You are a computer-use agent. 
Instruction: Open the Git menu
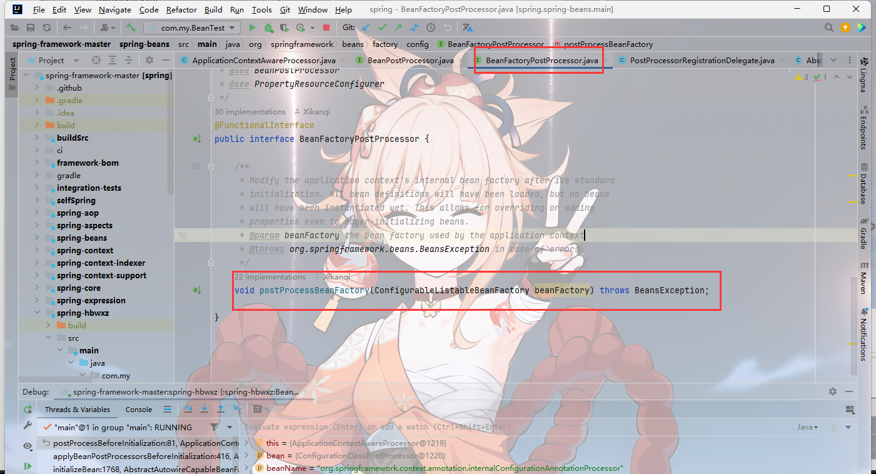pos(284,10)
